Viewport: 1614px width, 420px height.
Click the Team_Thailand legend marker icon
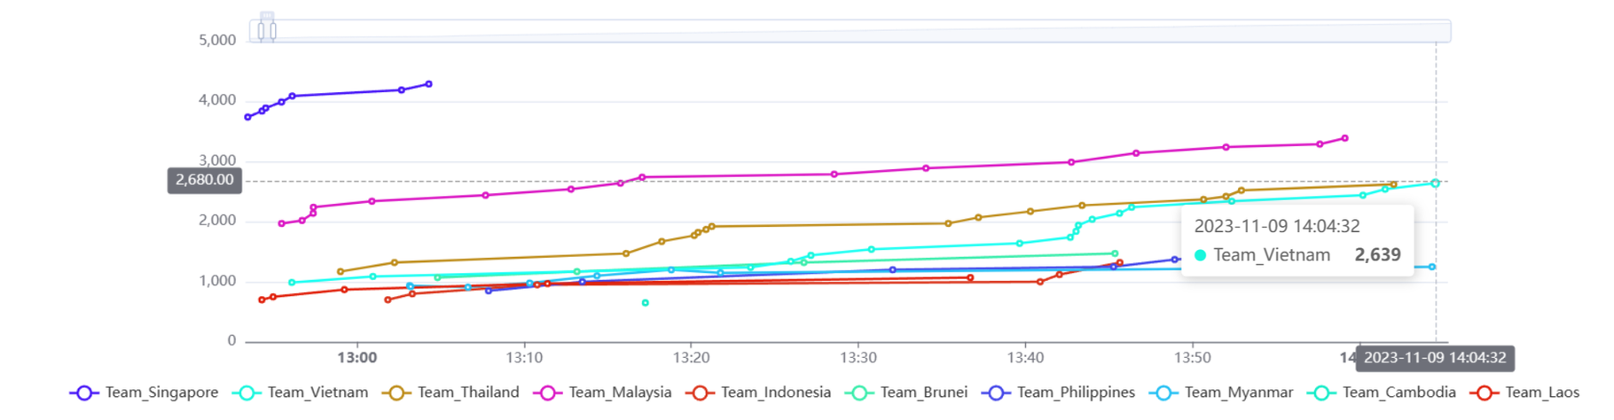pos(396,393)
